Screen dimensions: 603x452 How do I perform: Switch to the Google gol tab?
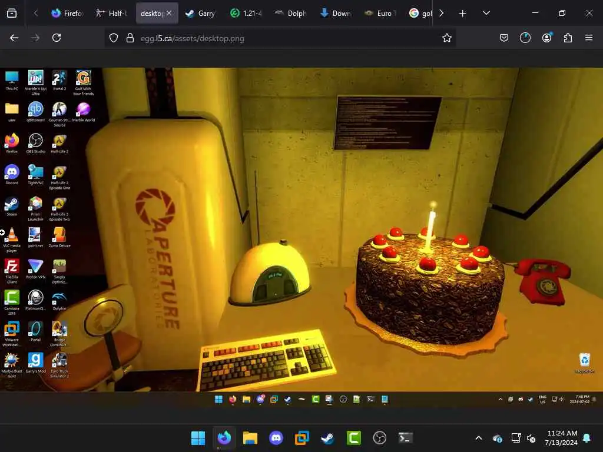click(420, 14)
